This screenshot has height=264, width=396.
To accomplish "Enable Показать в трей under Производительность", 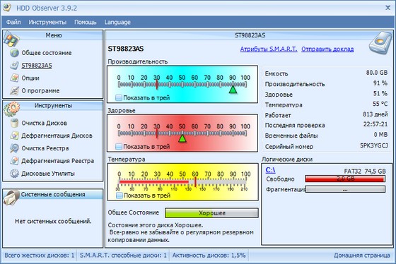I will point(119,97).
